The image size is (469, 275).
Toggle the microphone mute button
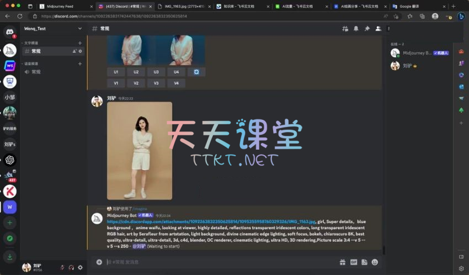coord(62,267)
